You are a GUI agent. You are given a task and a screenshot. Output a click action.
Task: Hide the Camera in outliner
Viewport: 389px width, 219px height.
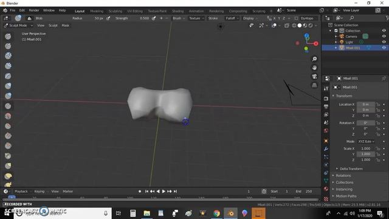tap(384, 36)
